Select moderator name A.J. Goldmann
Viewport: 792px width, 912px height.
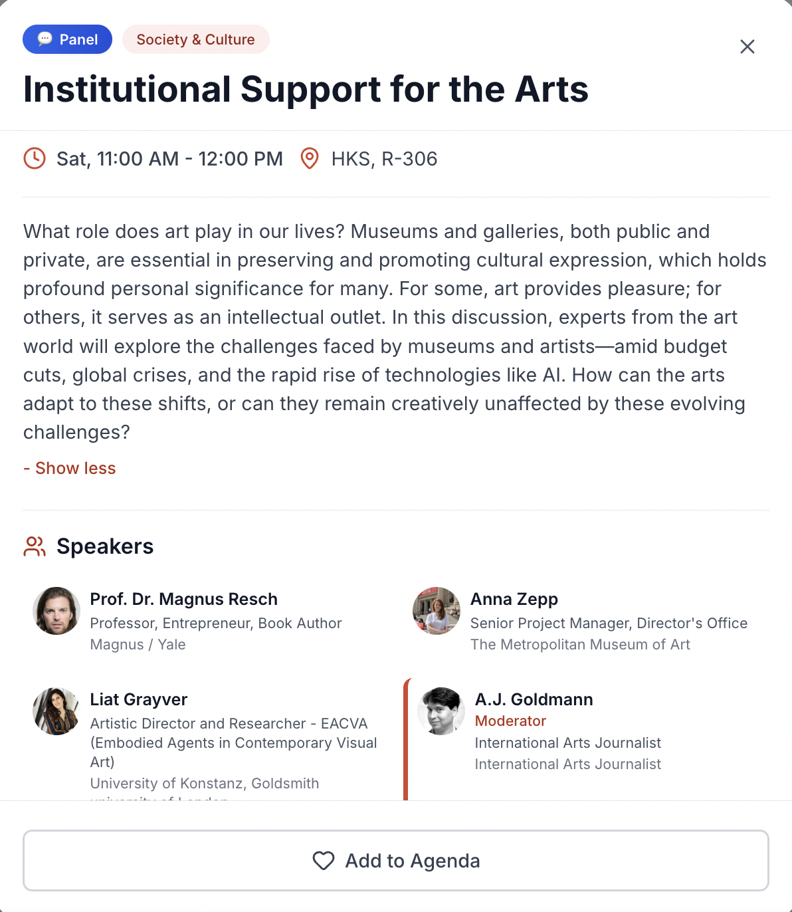pyautogui.click(x=534, y=699)
